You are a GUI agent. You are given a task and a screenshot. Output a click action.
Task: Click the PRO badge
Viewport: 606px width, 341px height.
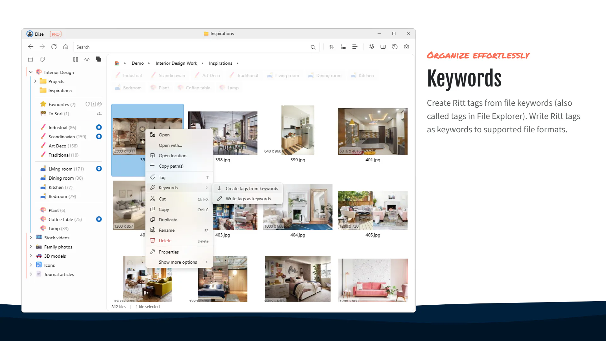click(56, 34)
